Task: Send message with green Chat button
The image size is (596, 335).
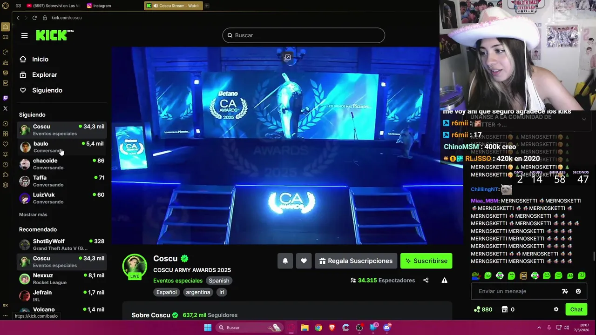Action: click(576, 309)
